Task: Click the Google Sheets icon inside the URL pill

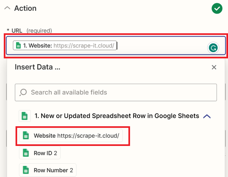Action: click(18, 46)
